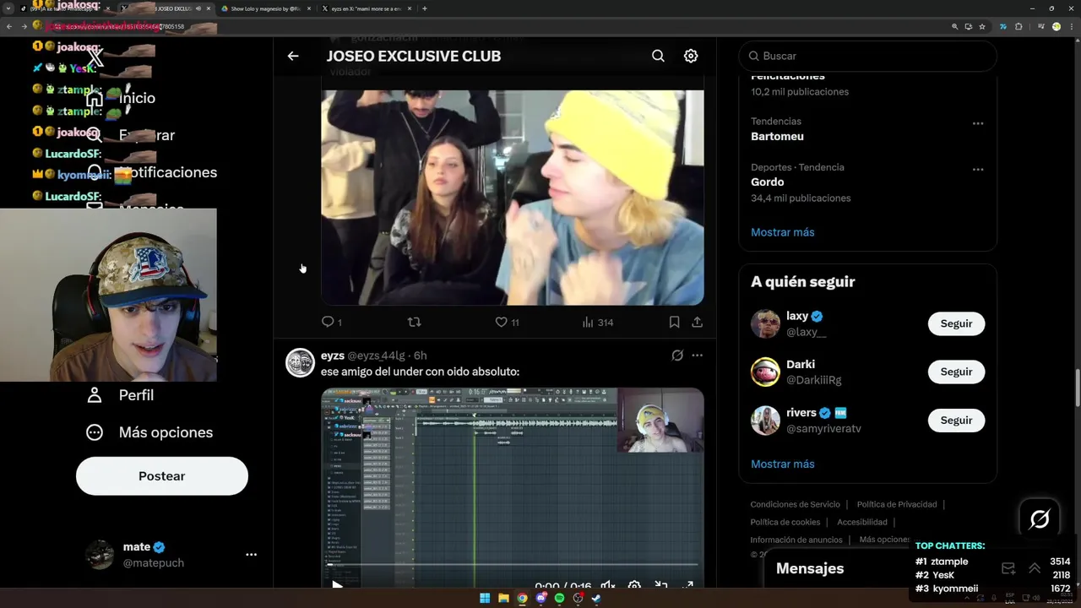Viewport: 1081px width, 608px height.
Task: Bookmark page with star icon
Action: pos(982,27)
